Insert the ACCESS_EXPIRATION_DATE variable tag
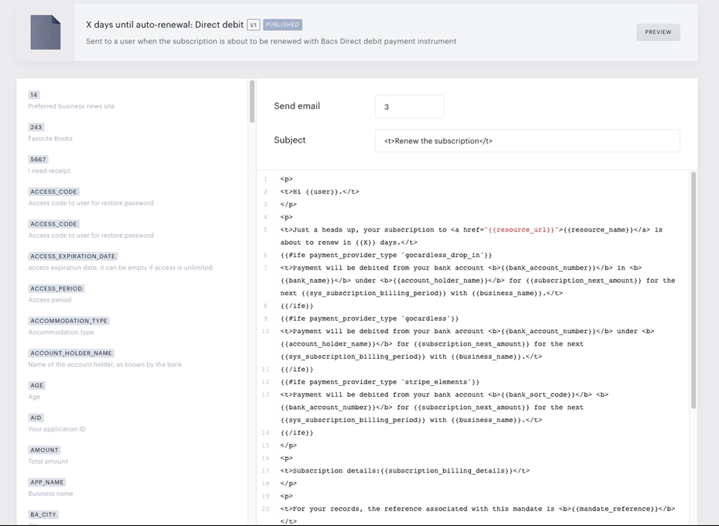719x526 pixels. click(73, 256)
